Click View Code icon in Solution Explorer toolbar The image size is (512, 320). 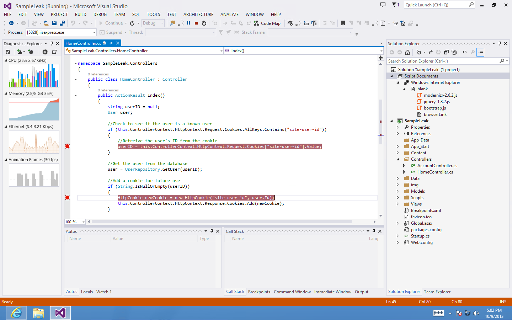tap(465, 52)
